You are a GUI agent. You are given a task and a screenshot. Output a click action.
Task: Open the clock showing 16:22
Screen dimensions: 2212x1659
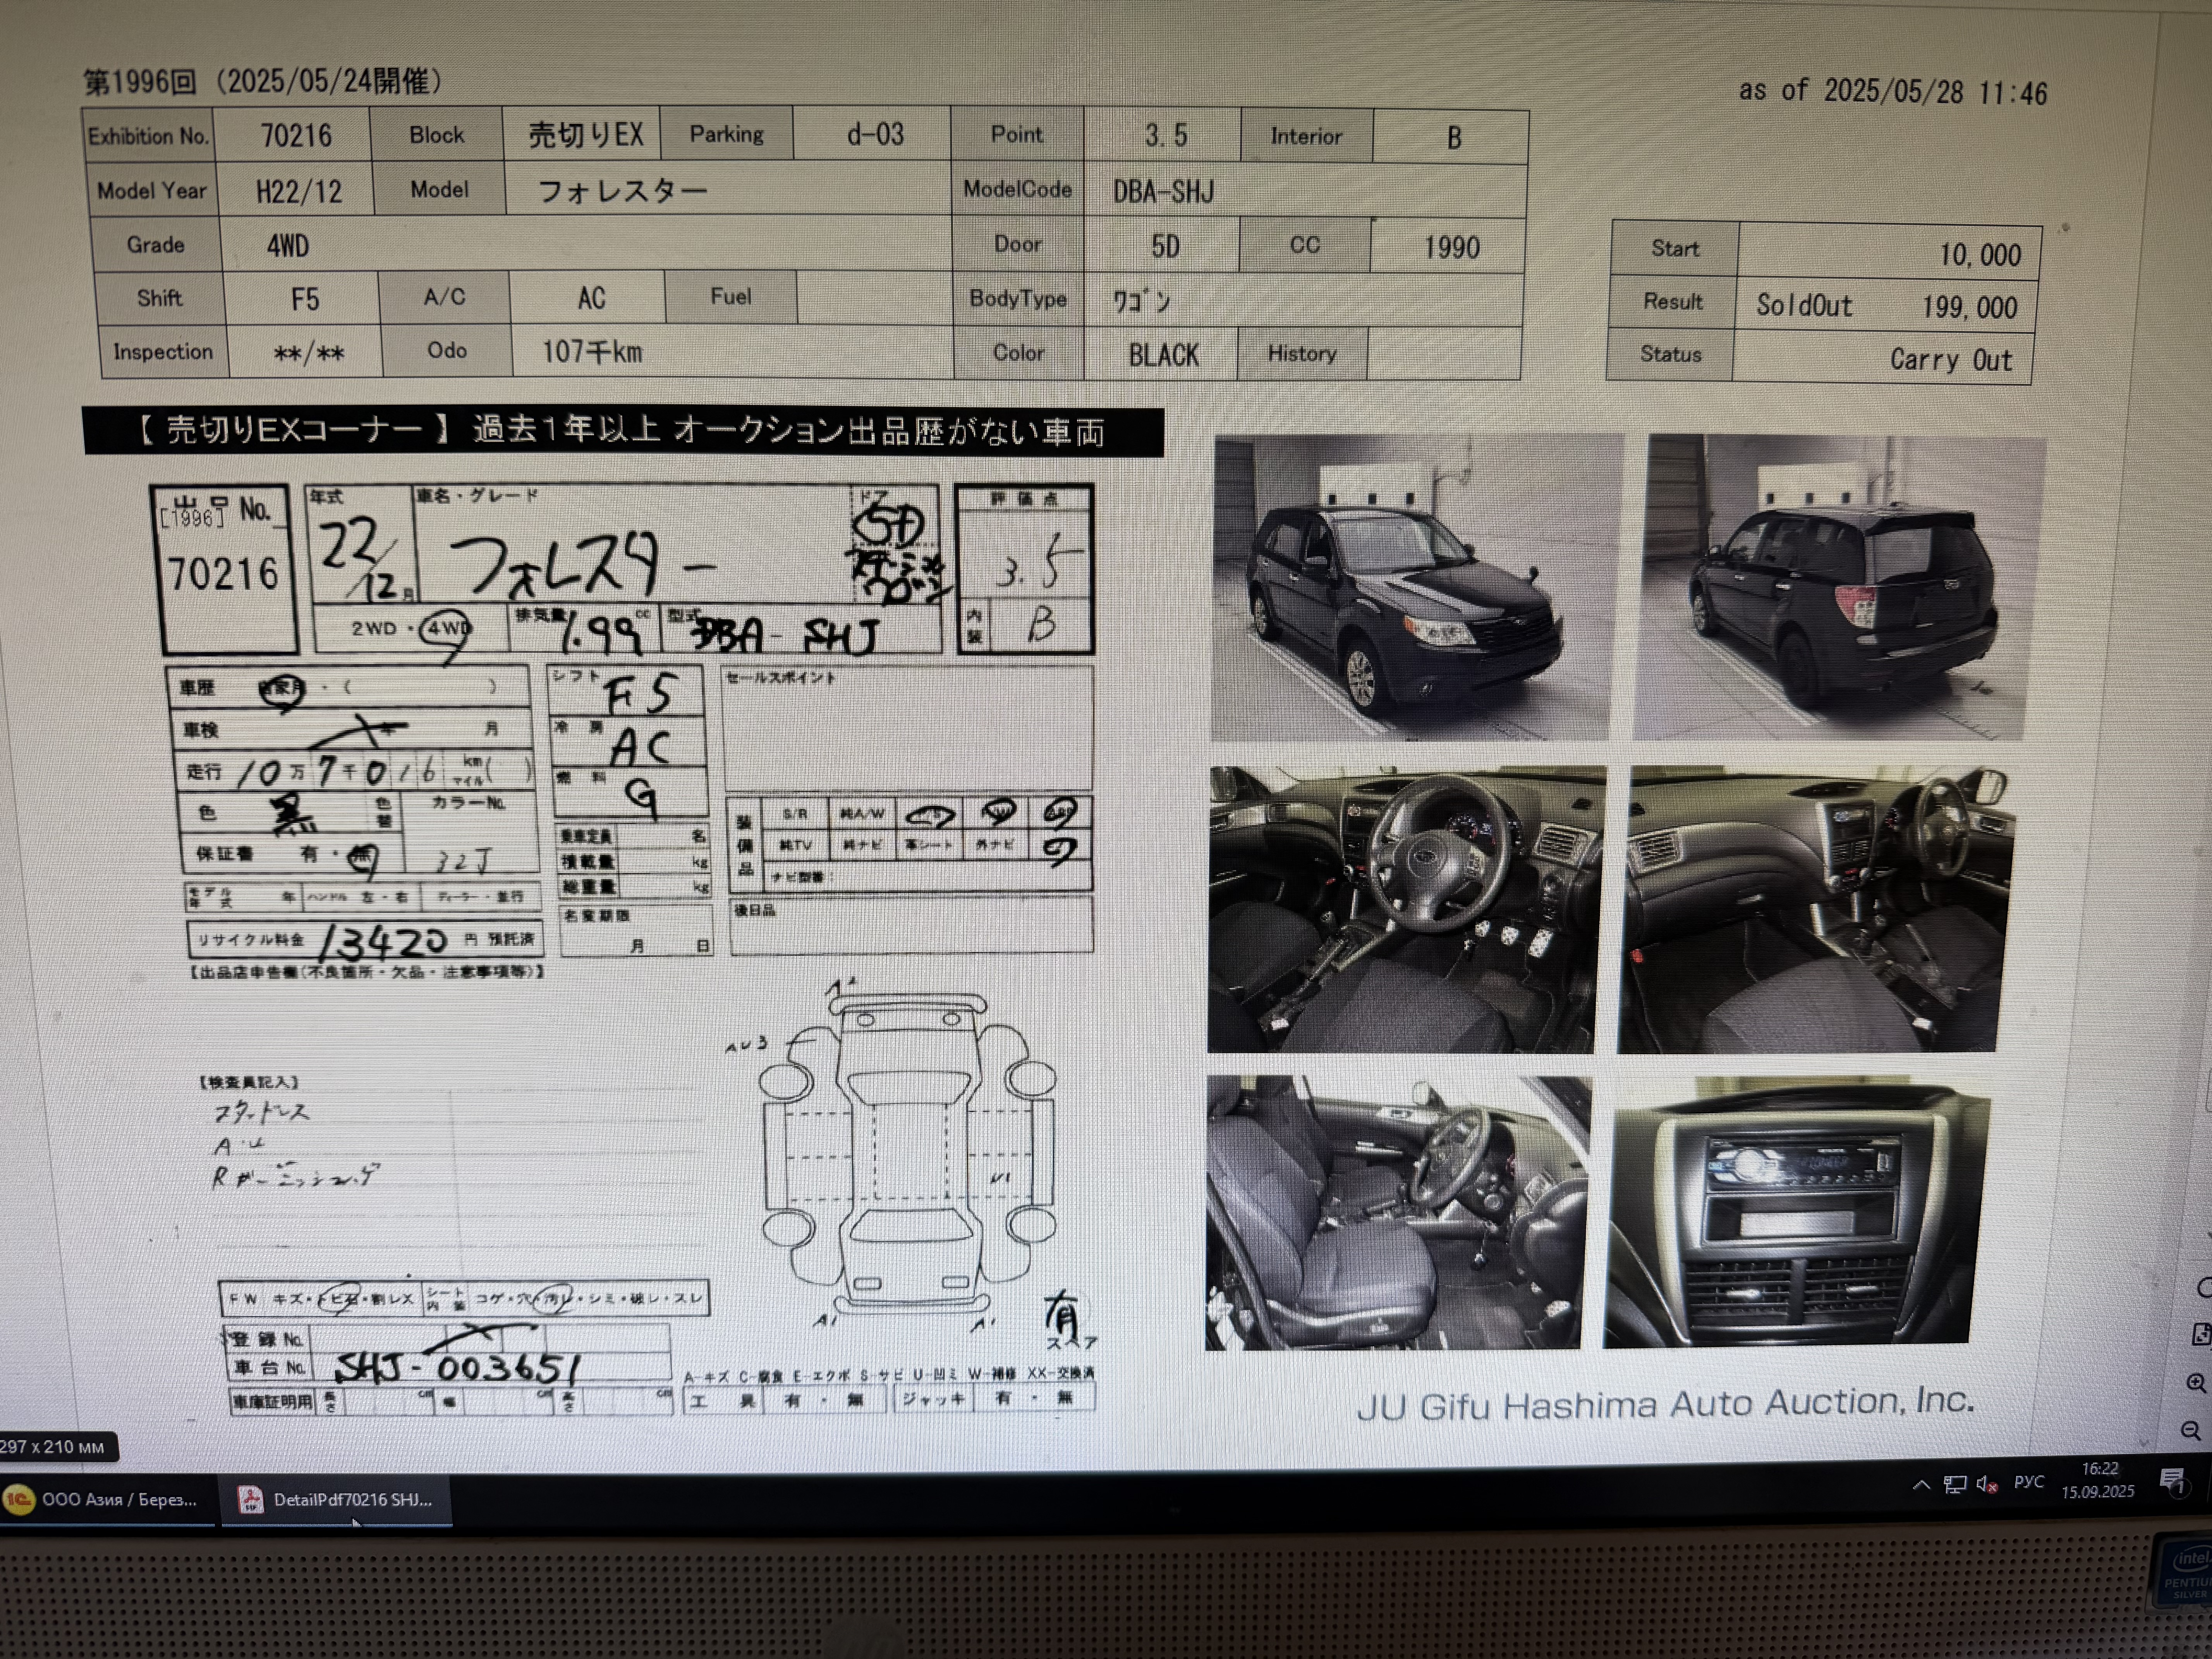[2098, 1480]
